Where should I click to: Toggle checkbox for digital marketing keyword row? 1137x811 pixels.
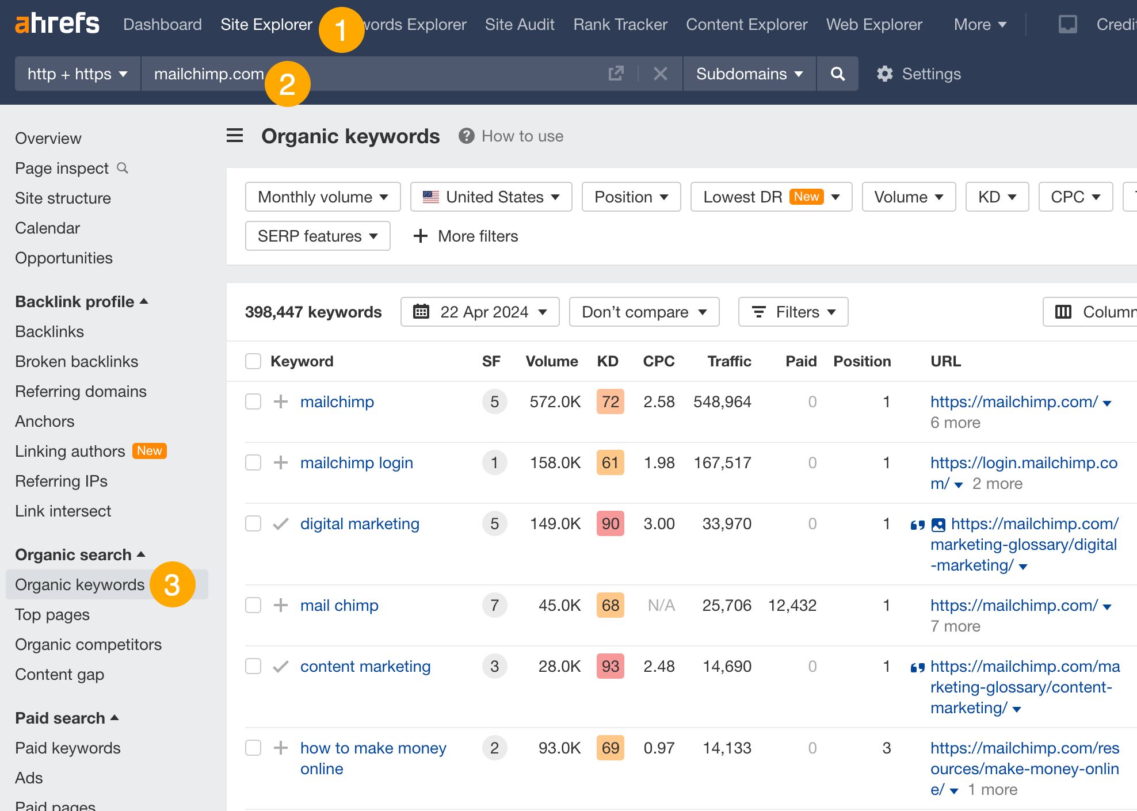(x=252, y=523)
